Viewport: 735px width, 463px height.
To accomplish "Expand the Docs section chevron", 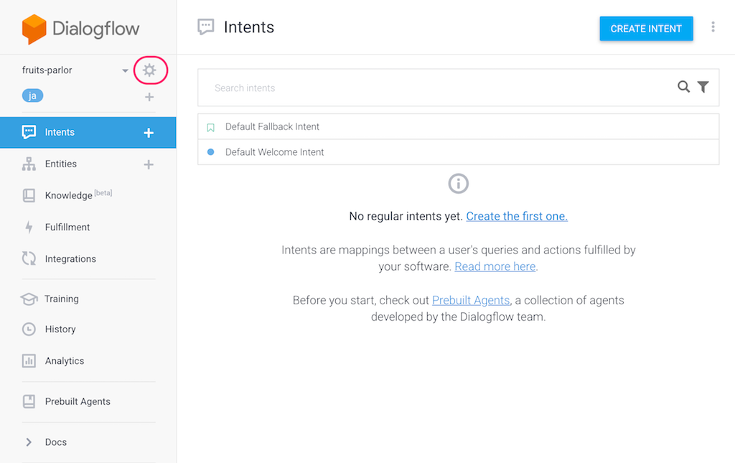I will pos(29,442).
